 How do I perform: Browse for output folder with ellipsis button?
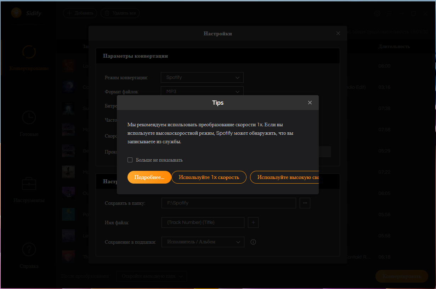pyautogui.click(x=305, y=203)
